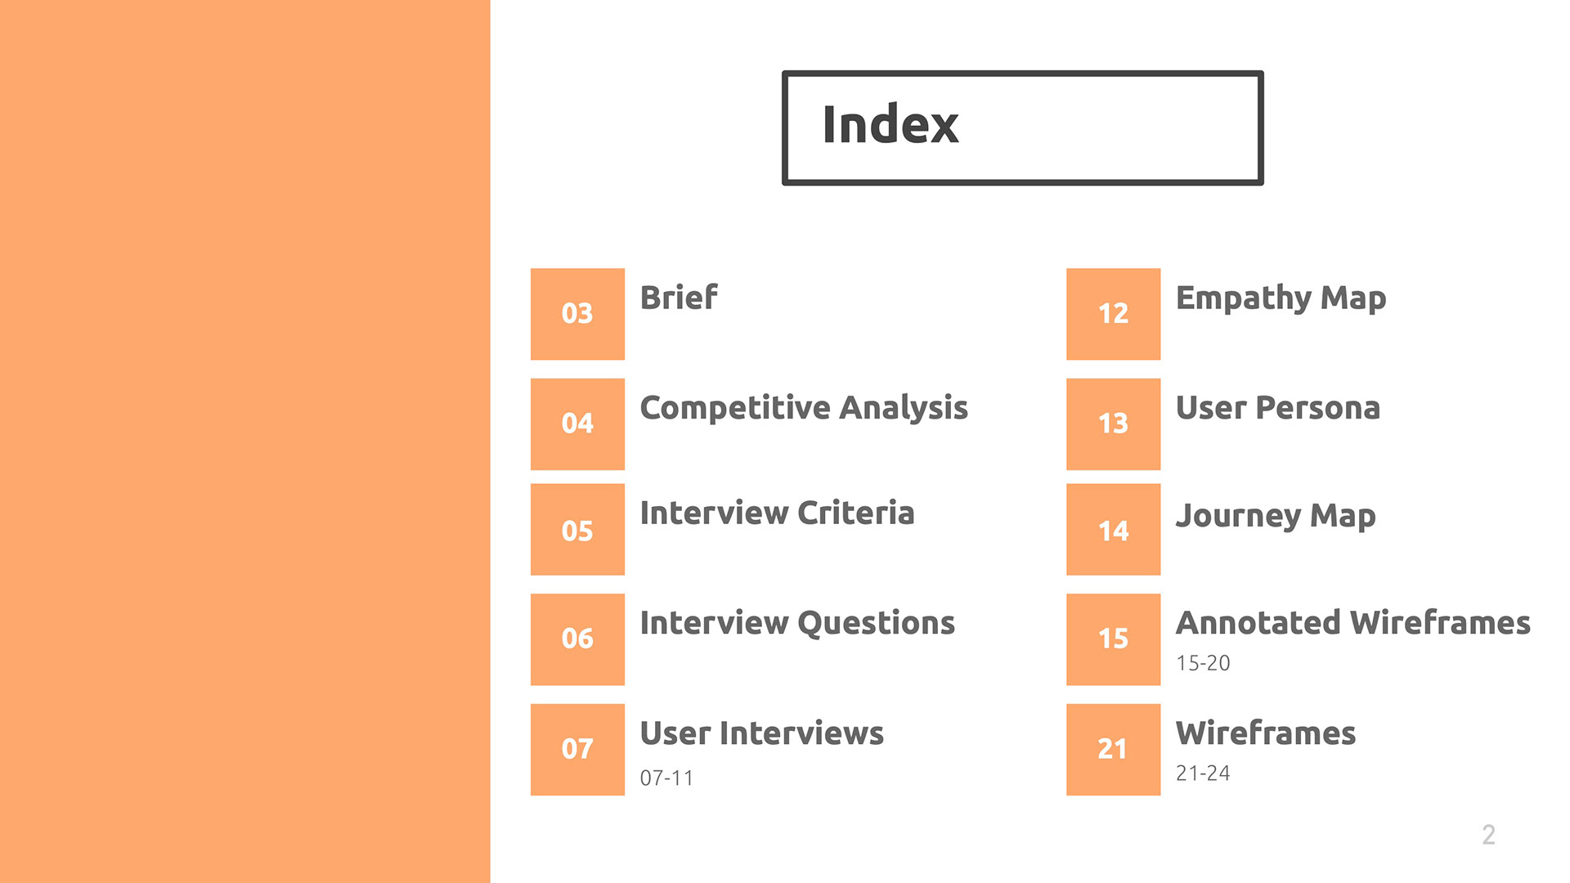Go to Interview Criteria section
Screen dimensions: 1570x883
coord(777,513)
